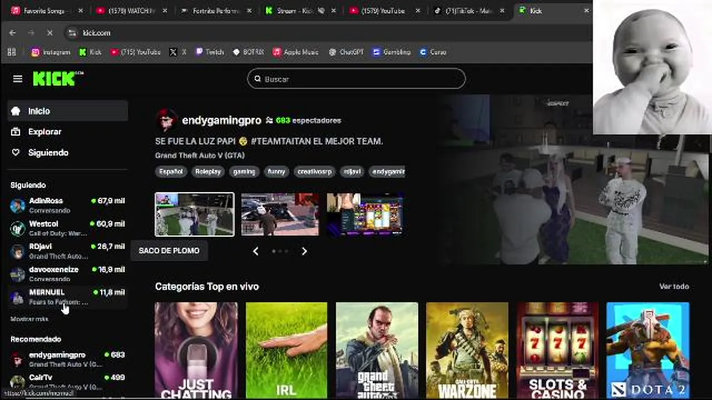Open MERNUEL channel in Siguiendo list
Viewport: 712px width, 400px height.
click(x=67, y=297)
